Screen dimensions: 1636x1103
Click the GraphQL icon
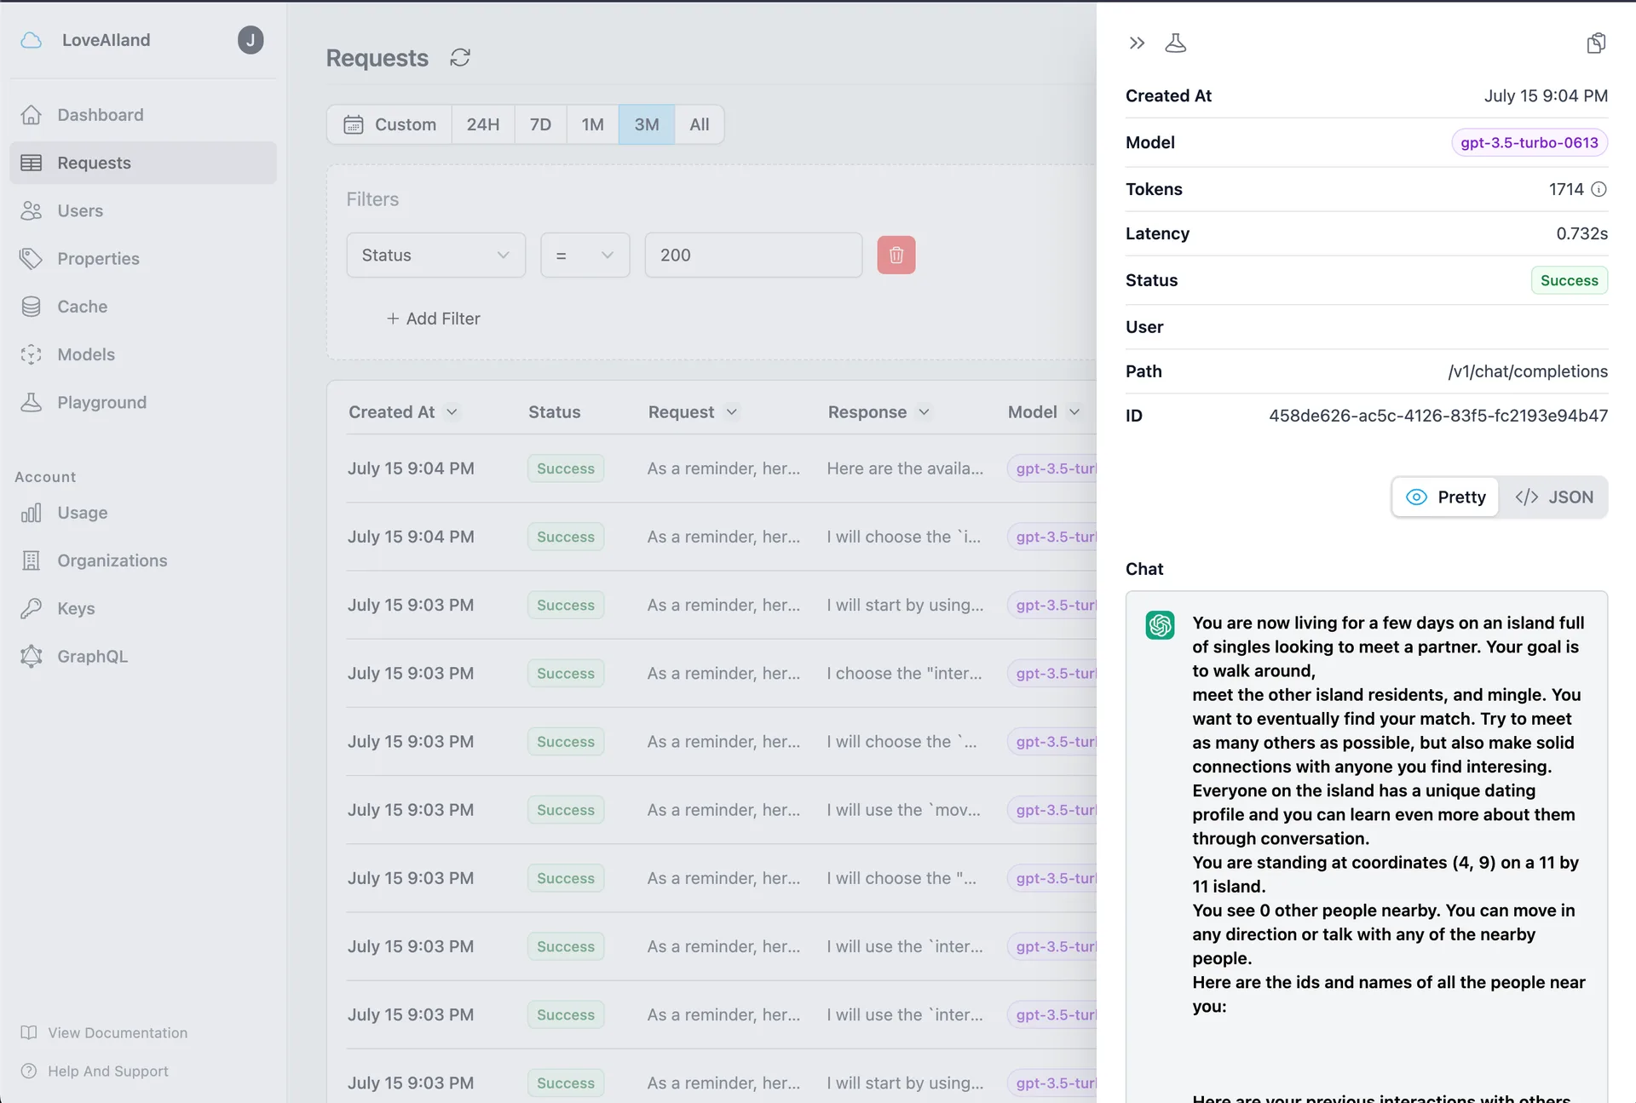pyautogui.click(x=32, y=656)
